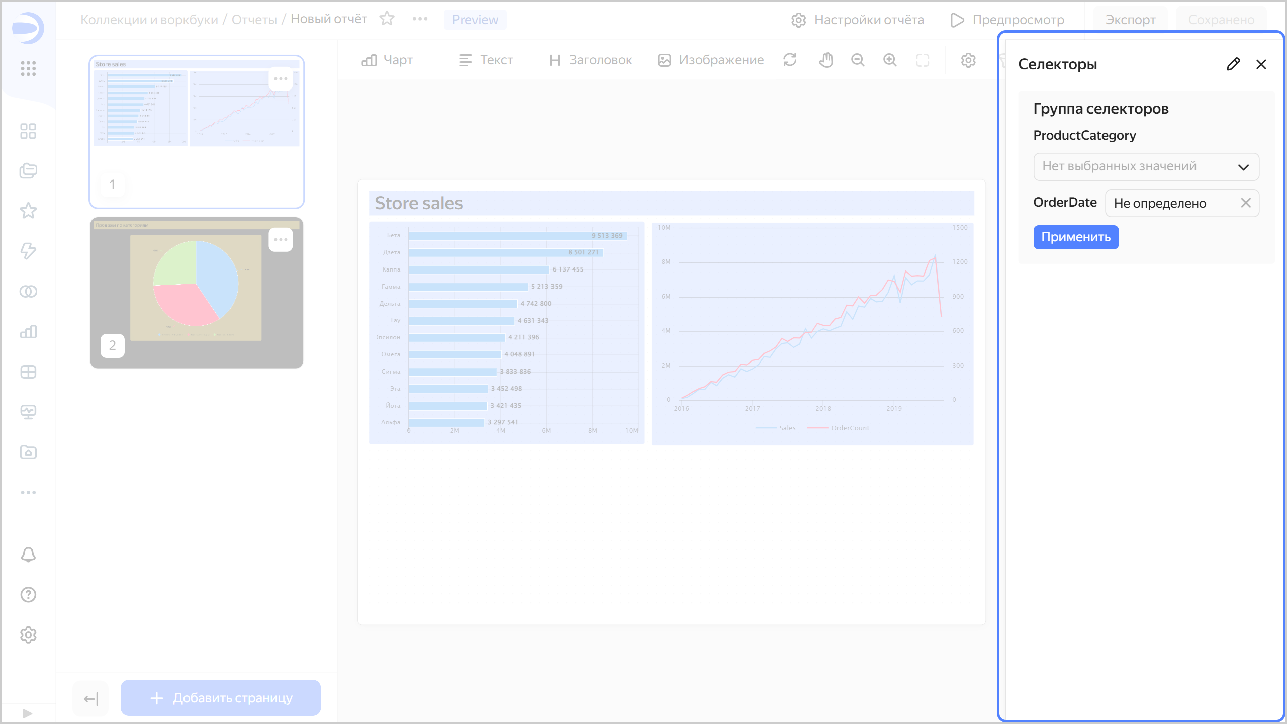The image size is (1287, 724).
Task: Clear the OrderDate value with X
Action: coord(1245,203)
